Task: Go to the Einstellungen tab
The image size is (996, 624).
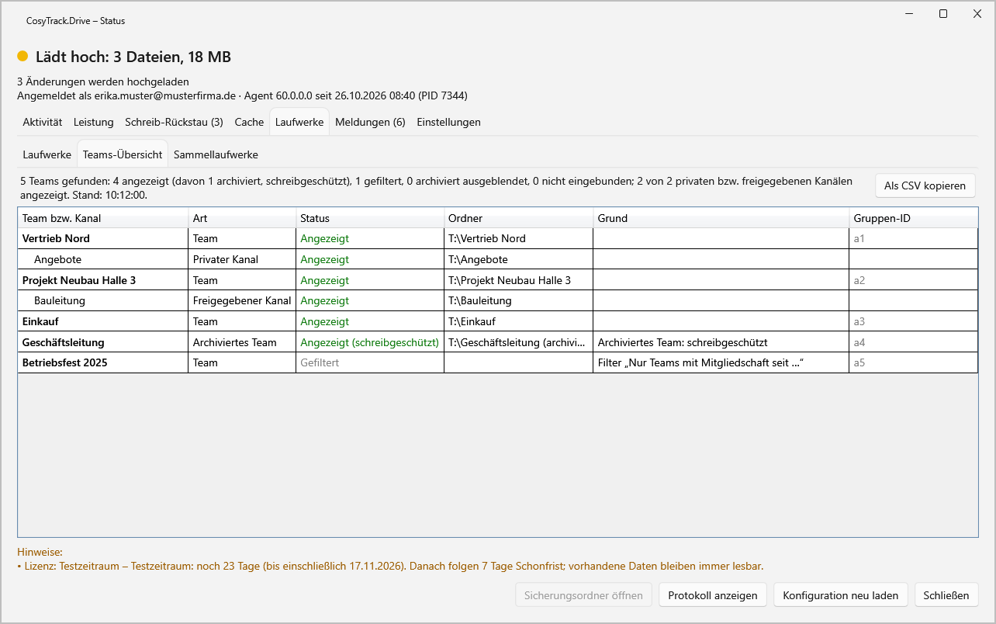Action: tap(448, 122)
